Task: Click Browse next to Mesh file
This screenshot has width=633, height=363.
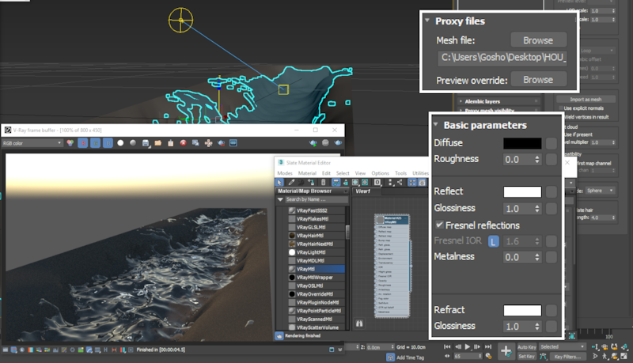Action: pyautogui.click(x=538, y=40)
